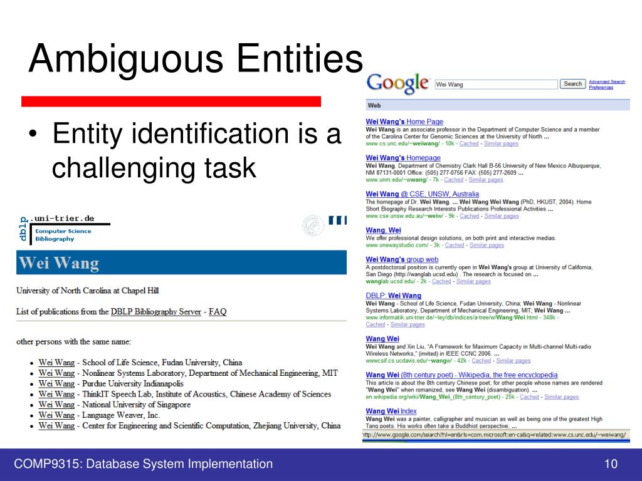Image resolution: width=642 pixels, height=481 pixels.
Task: Click 'Computer Science Bibliography' text in dblp header
Action: click(63, 235)
